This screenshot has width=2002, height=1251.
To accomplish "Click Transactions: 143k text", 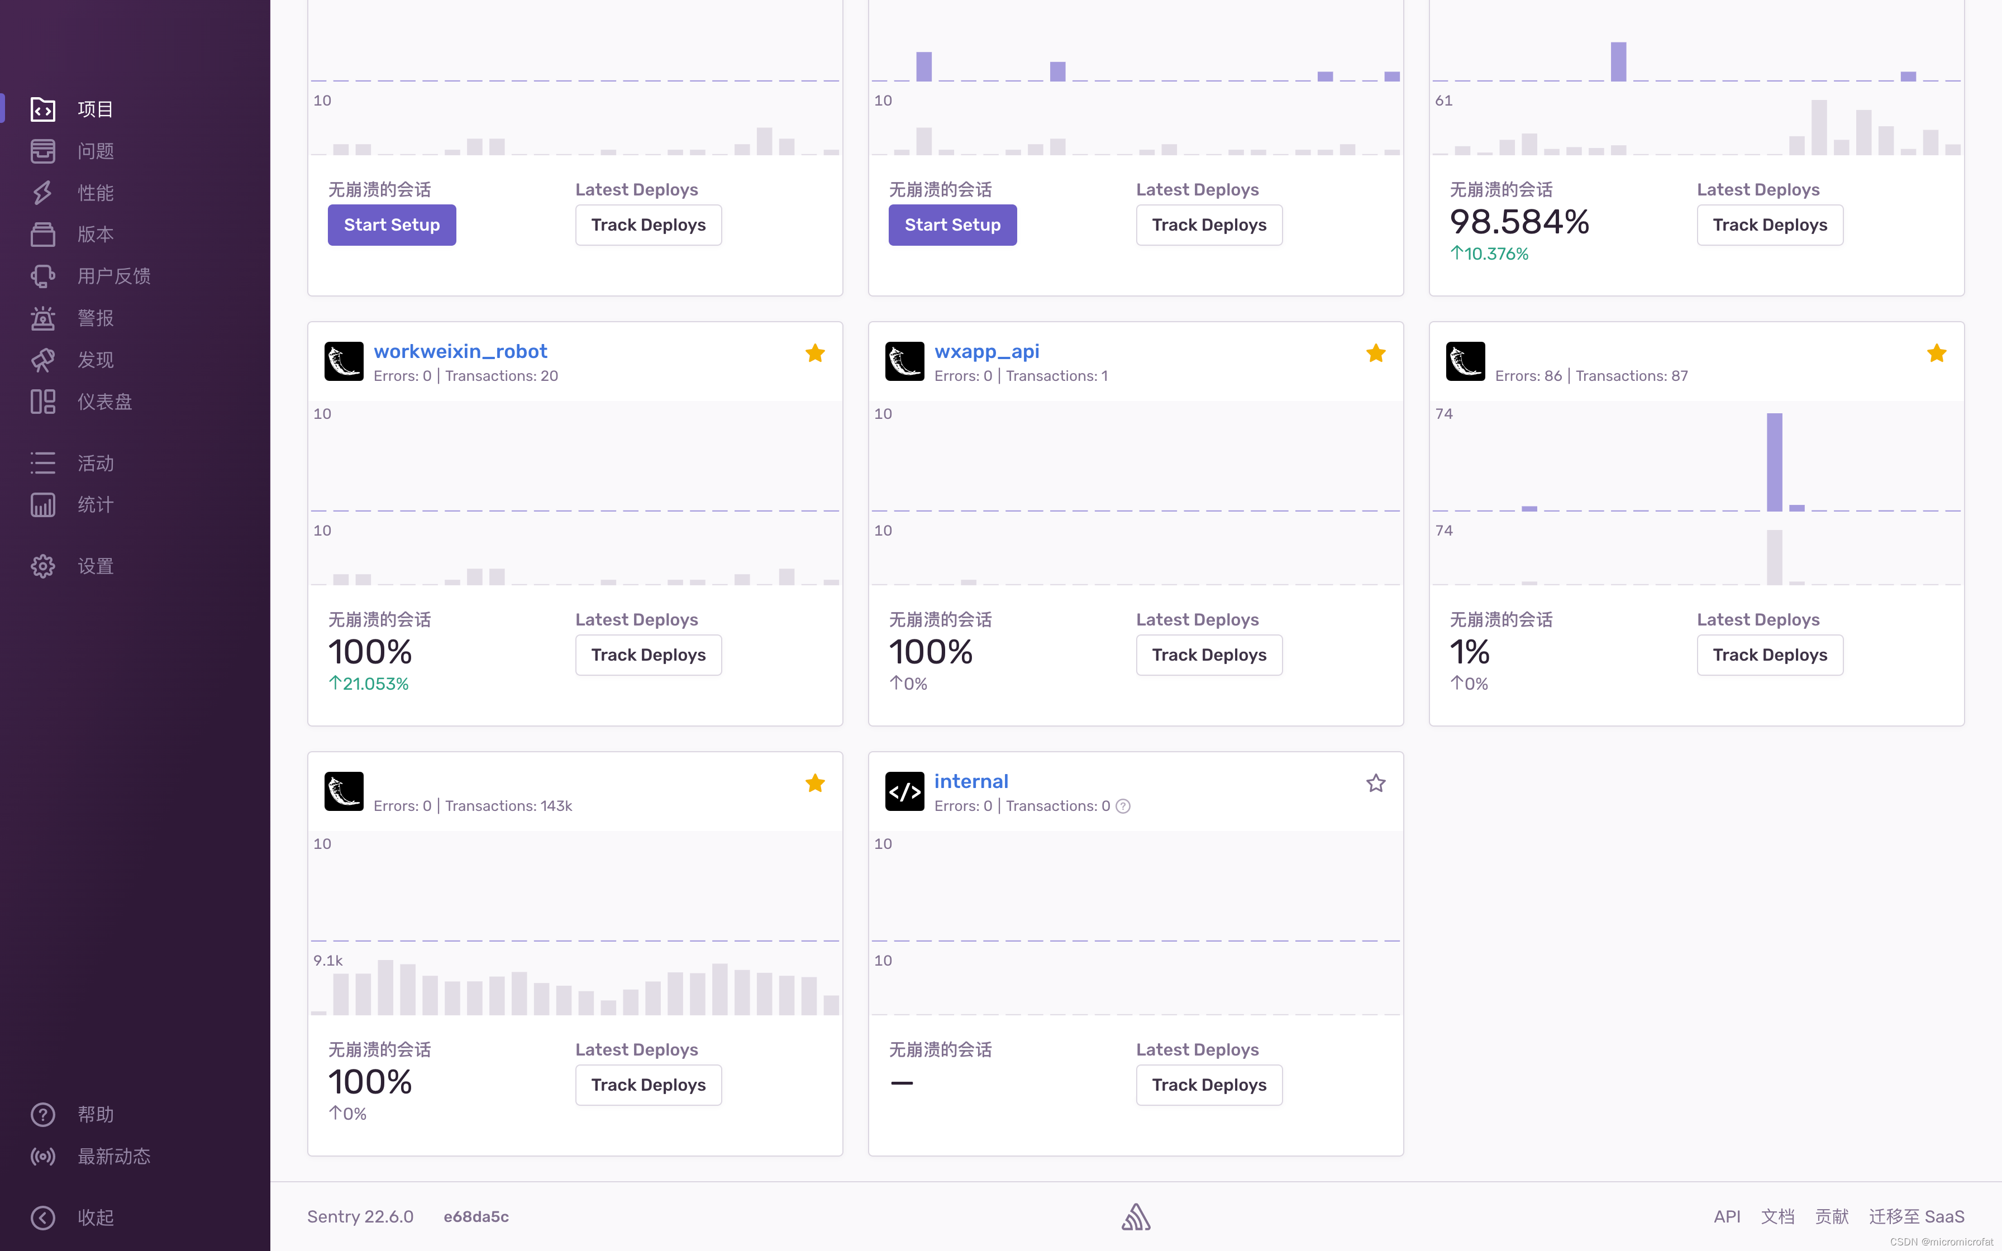I will tap(509, 806).
